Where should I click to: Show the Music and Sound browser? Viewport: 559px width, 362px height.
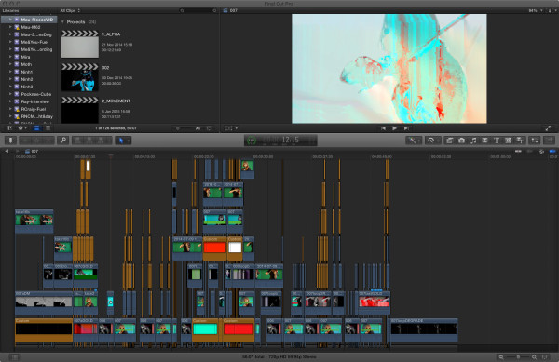pyautogui.click(x=473, y=141)
